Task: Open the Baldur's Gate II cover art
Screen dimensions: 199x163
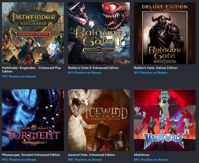Action: 99,33
